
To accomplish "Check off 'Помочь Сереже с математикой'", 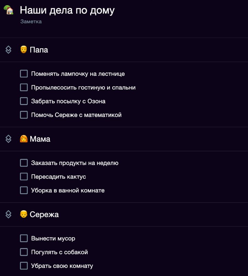I will [x=24, y=115].
